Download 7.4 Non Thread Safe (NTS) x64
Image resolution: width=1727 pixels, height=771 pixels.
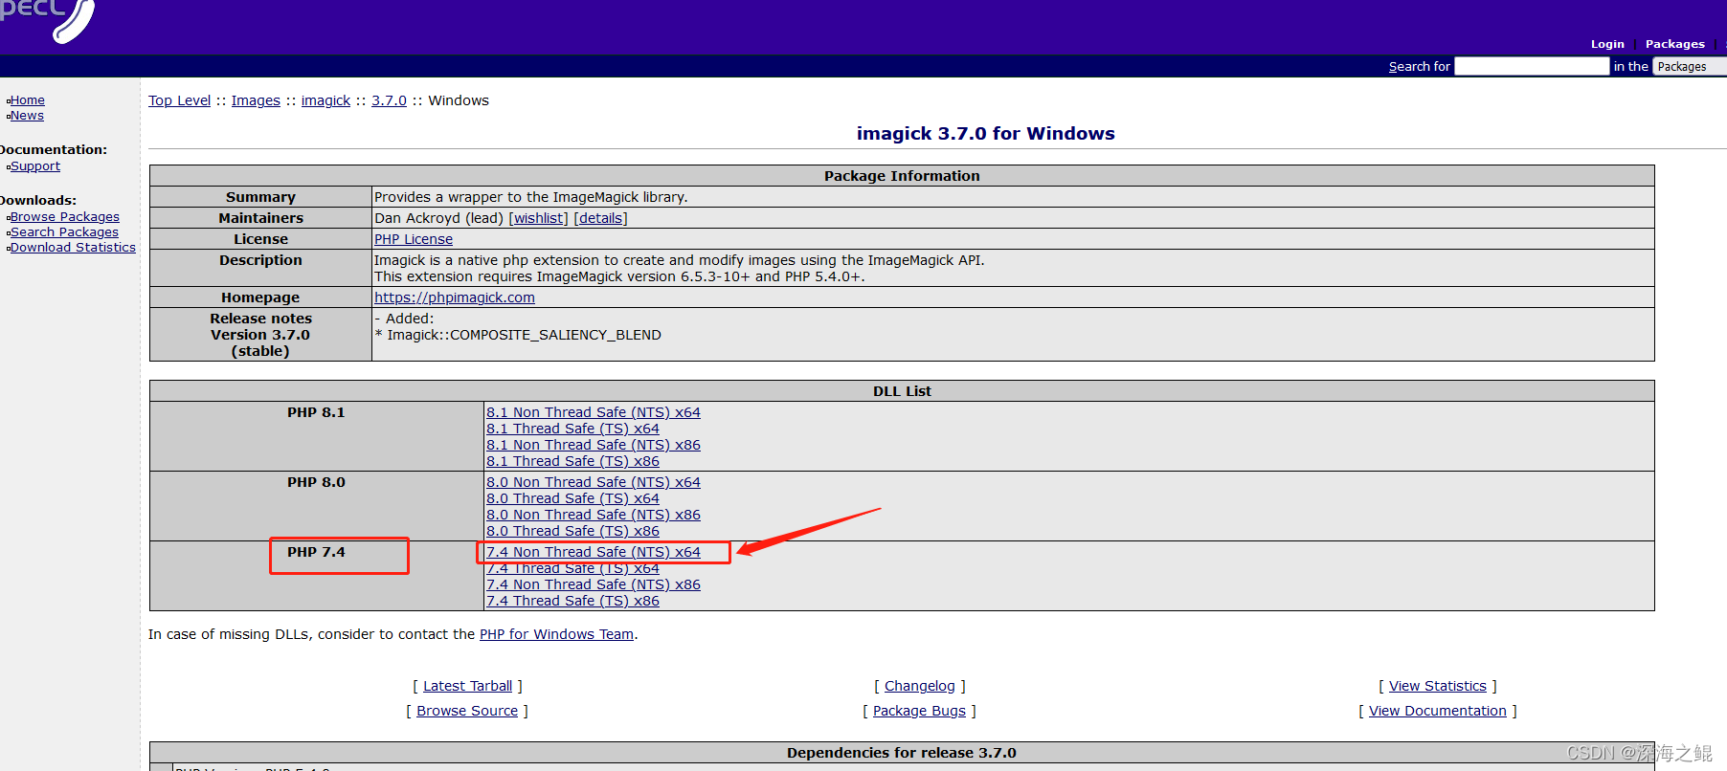coord(594,552)
